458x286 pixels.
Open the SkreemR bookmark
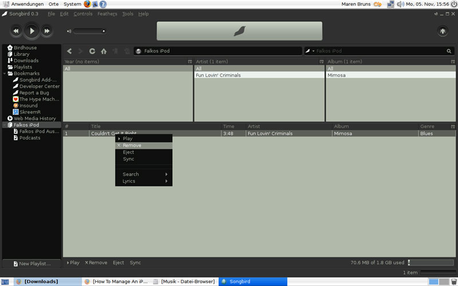[27, 112]
